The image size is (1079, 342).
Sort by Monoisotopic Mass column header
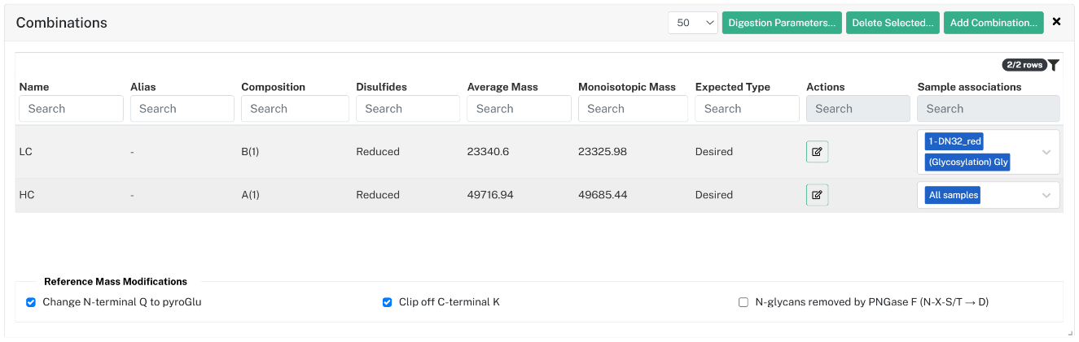coord(627,87)
